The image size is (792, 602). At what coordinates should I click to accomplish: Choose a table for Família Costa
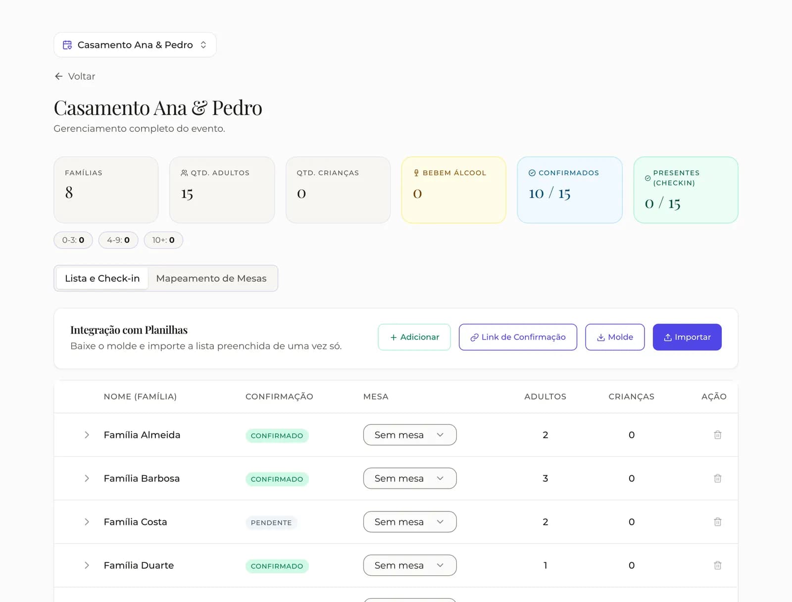point(410,522)
